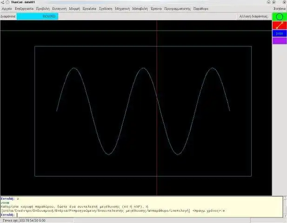This screenshot has width=287, height=223.
Task: Open the Σχεδίαση menu
Action: [106, 8]
